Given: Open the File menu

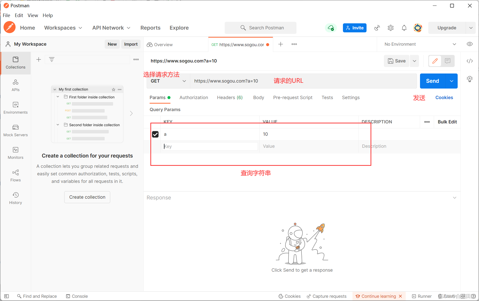Looking at the screenshot, I should click(7, 15).
